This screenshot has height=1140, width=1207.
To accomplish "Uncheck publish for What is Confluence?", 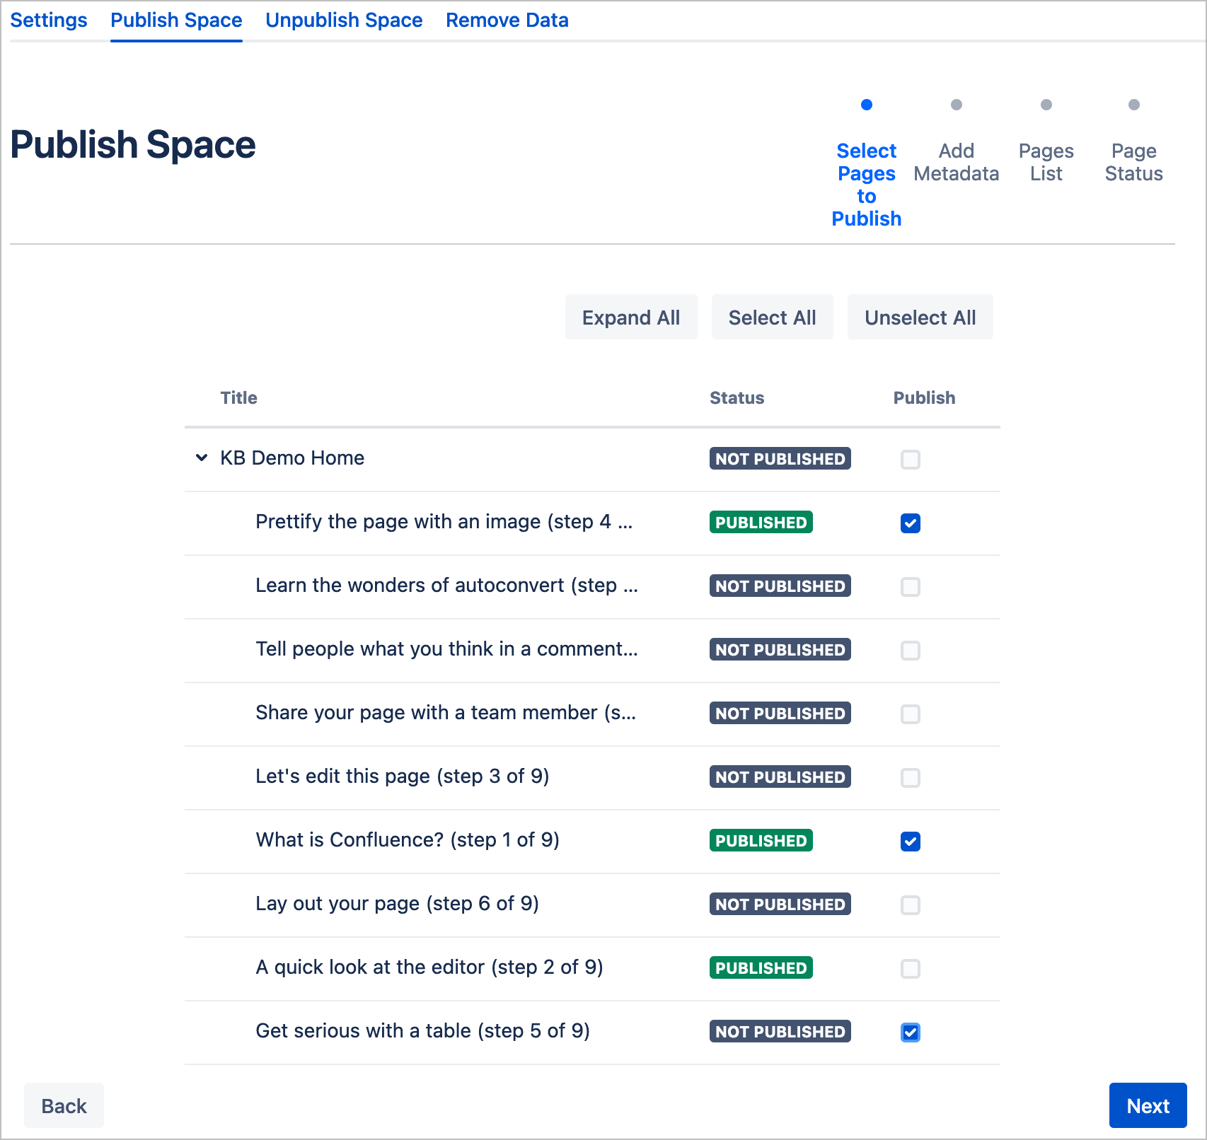I will [x=910, y=842].
